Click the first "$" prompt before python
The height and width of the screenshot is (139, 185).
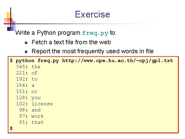click(x=11, y=61)
